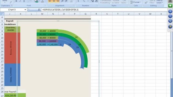Image resolution: width=173 pixels, height=97 pixels.
Task: Click Decrease Indent icon
Action: point(62,1)
